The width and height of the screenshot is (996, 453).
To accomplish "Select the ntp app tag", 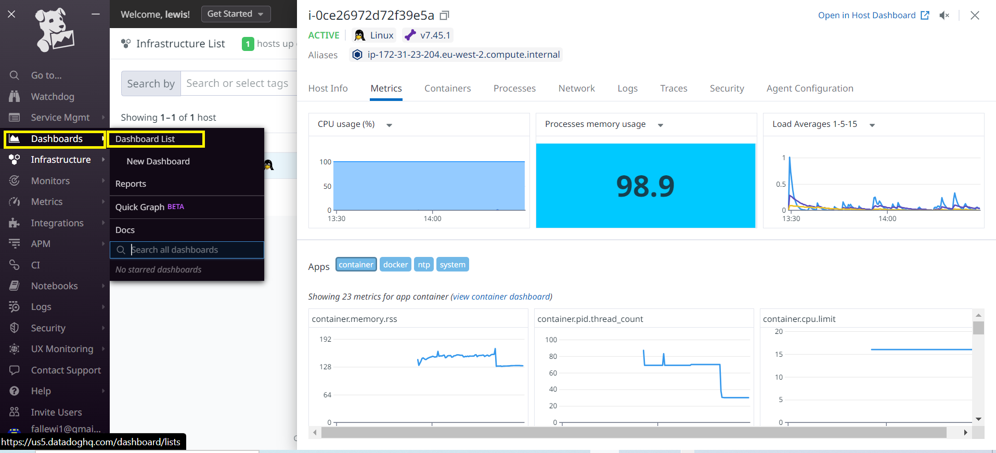I will [424, 264].
